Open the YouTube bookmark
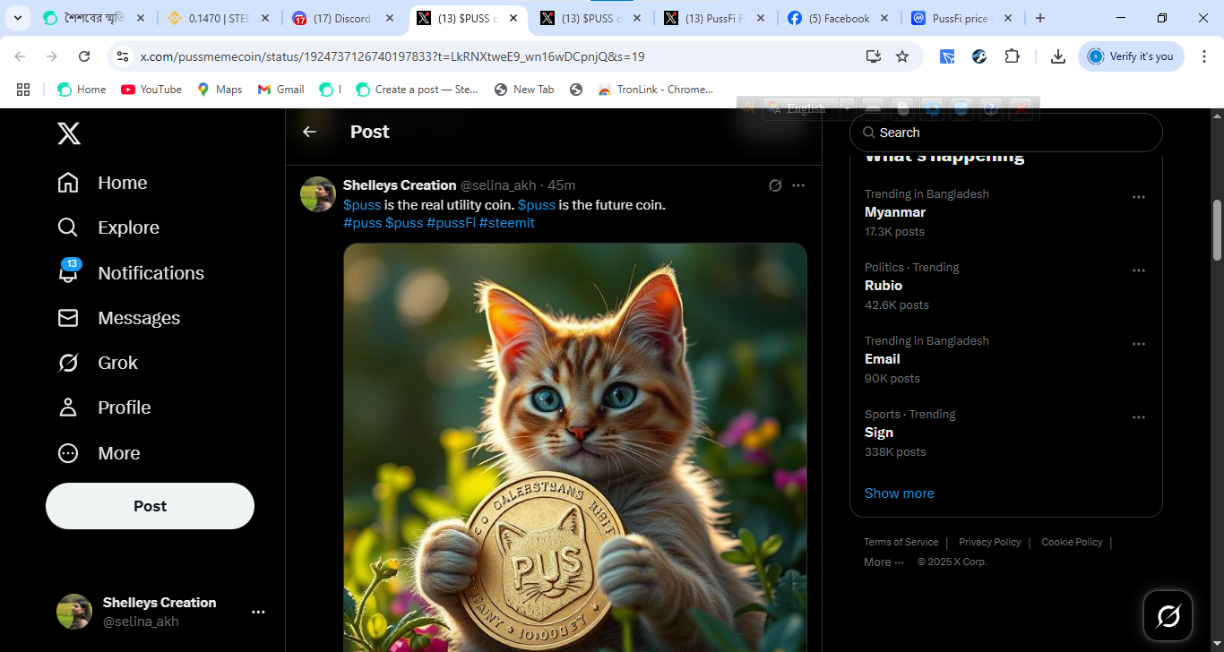The height and width of the screenshot is (652, 1224). (151, 90)
